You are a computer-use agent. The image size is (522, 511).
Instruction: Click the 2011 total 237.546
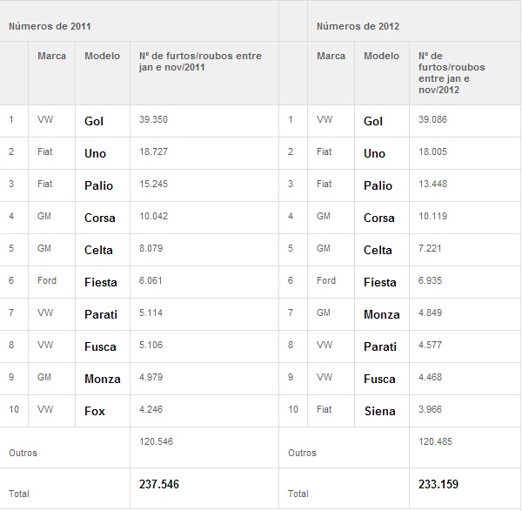pyautogui.click(x=159, y=484)
